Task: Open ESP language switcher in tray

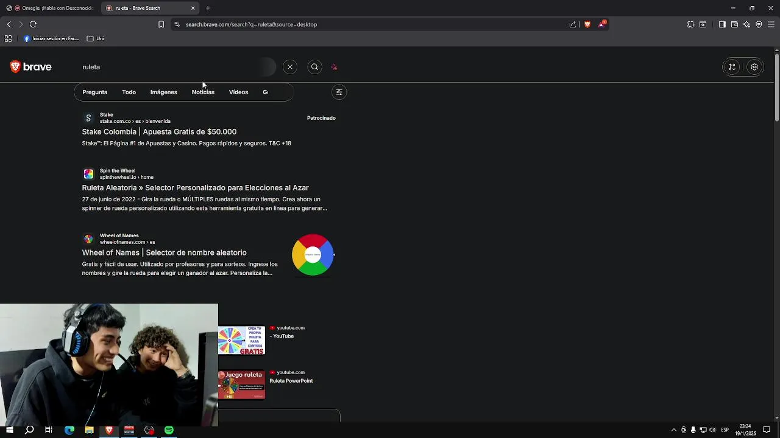Action: pos(725,430)
